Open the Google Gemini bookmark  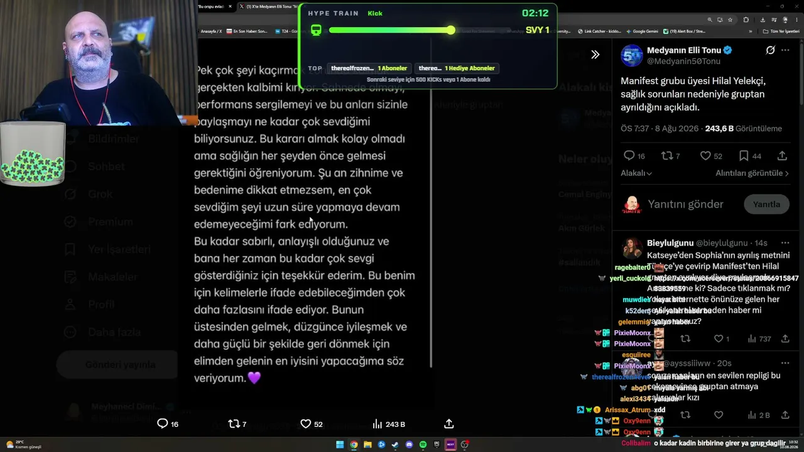tap(643, 31)
